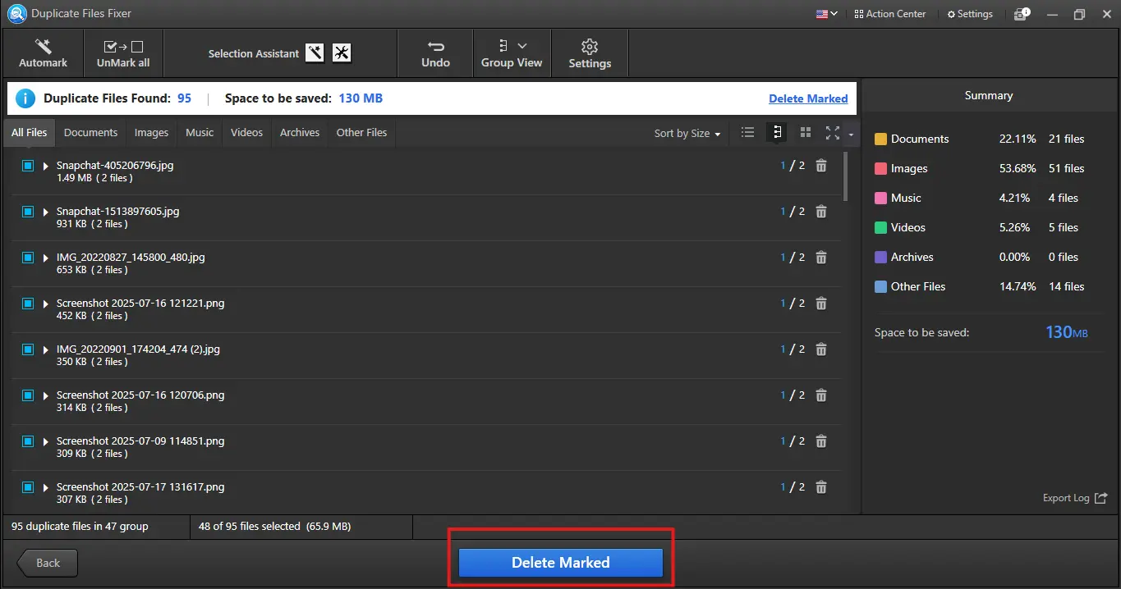Switch to the Images tab
Screen dimensions: 1121x589
(x=151, y=133)
